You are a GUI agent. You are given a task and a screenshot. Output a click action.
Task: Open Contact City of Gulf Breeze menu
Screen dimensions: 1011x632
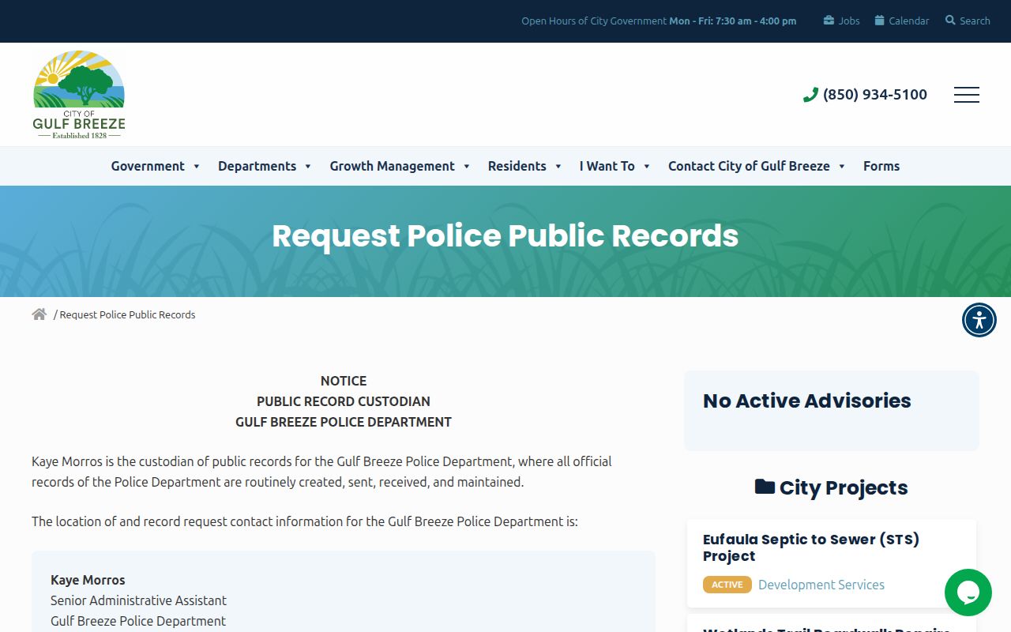point(749,166)
